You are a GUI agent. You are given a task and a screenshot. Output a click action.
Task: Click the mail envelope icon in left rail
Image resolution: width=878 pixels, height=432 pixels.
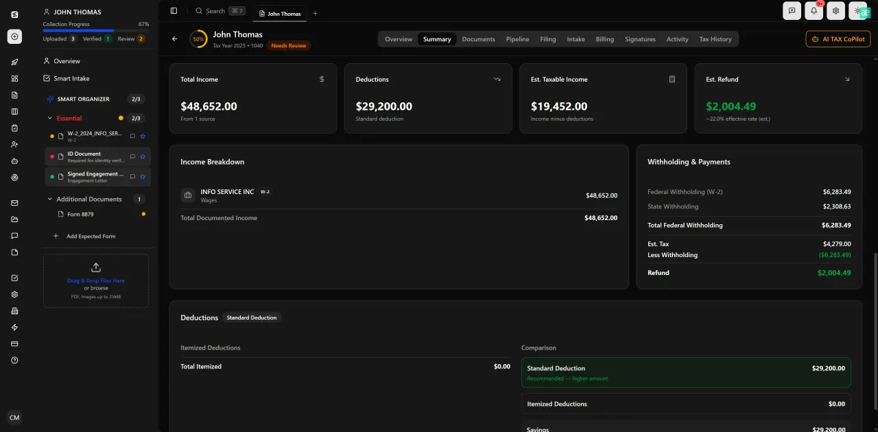[14, 203]
